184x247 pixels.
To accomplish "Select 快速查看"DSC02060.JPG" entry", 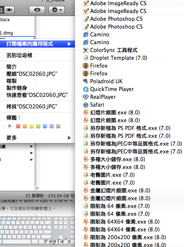I will (37, 95).
